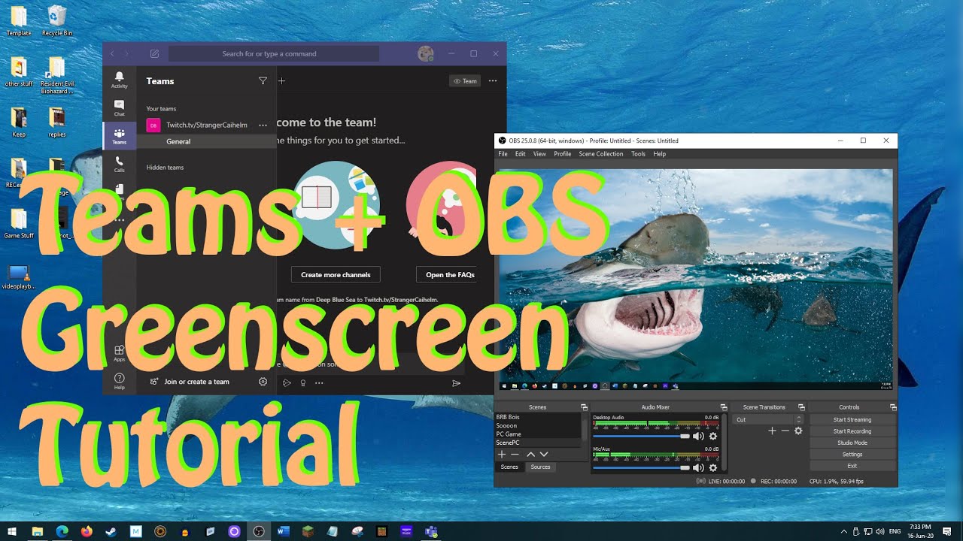The width and height of the screenshot is (963, 541).
Task: Open Help in Teams sidebar
Action: [x=119, y=381]
